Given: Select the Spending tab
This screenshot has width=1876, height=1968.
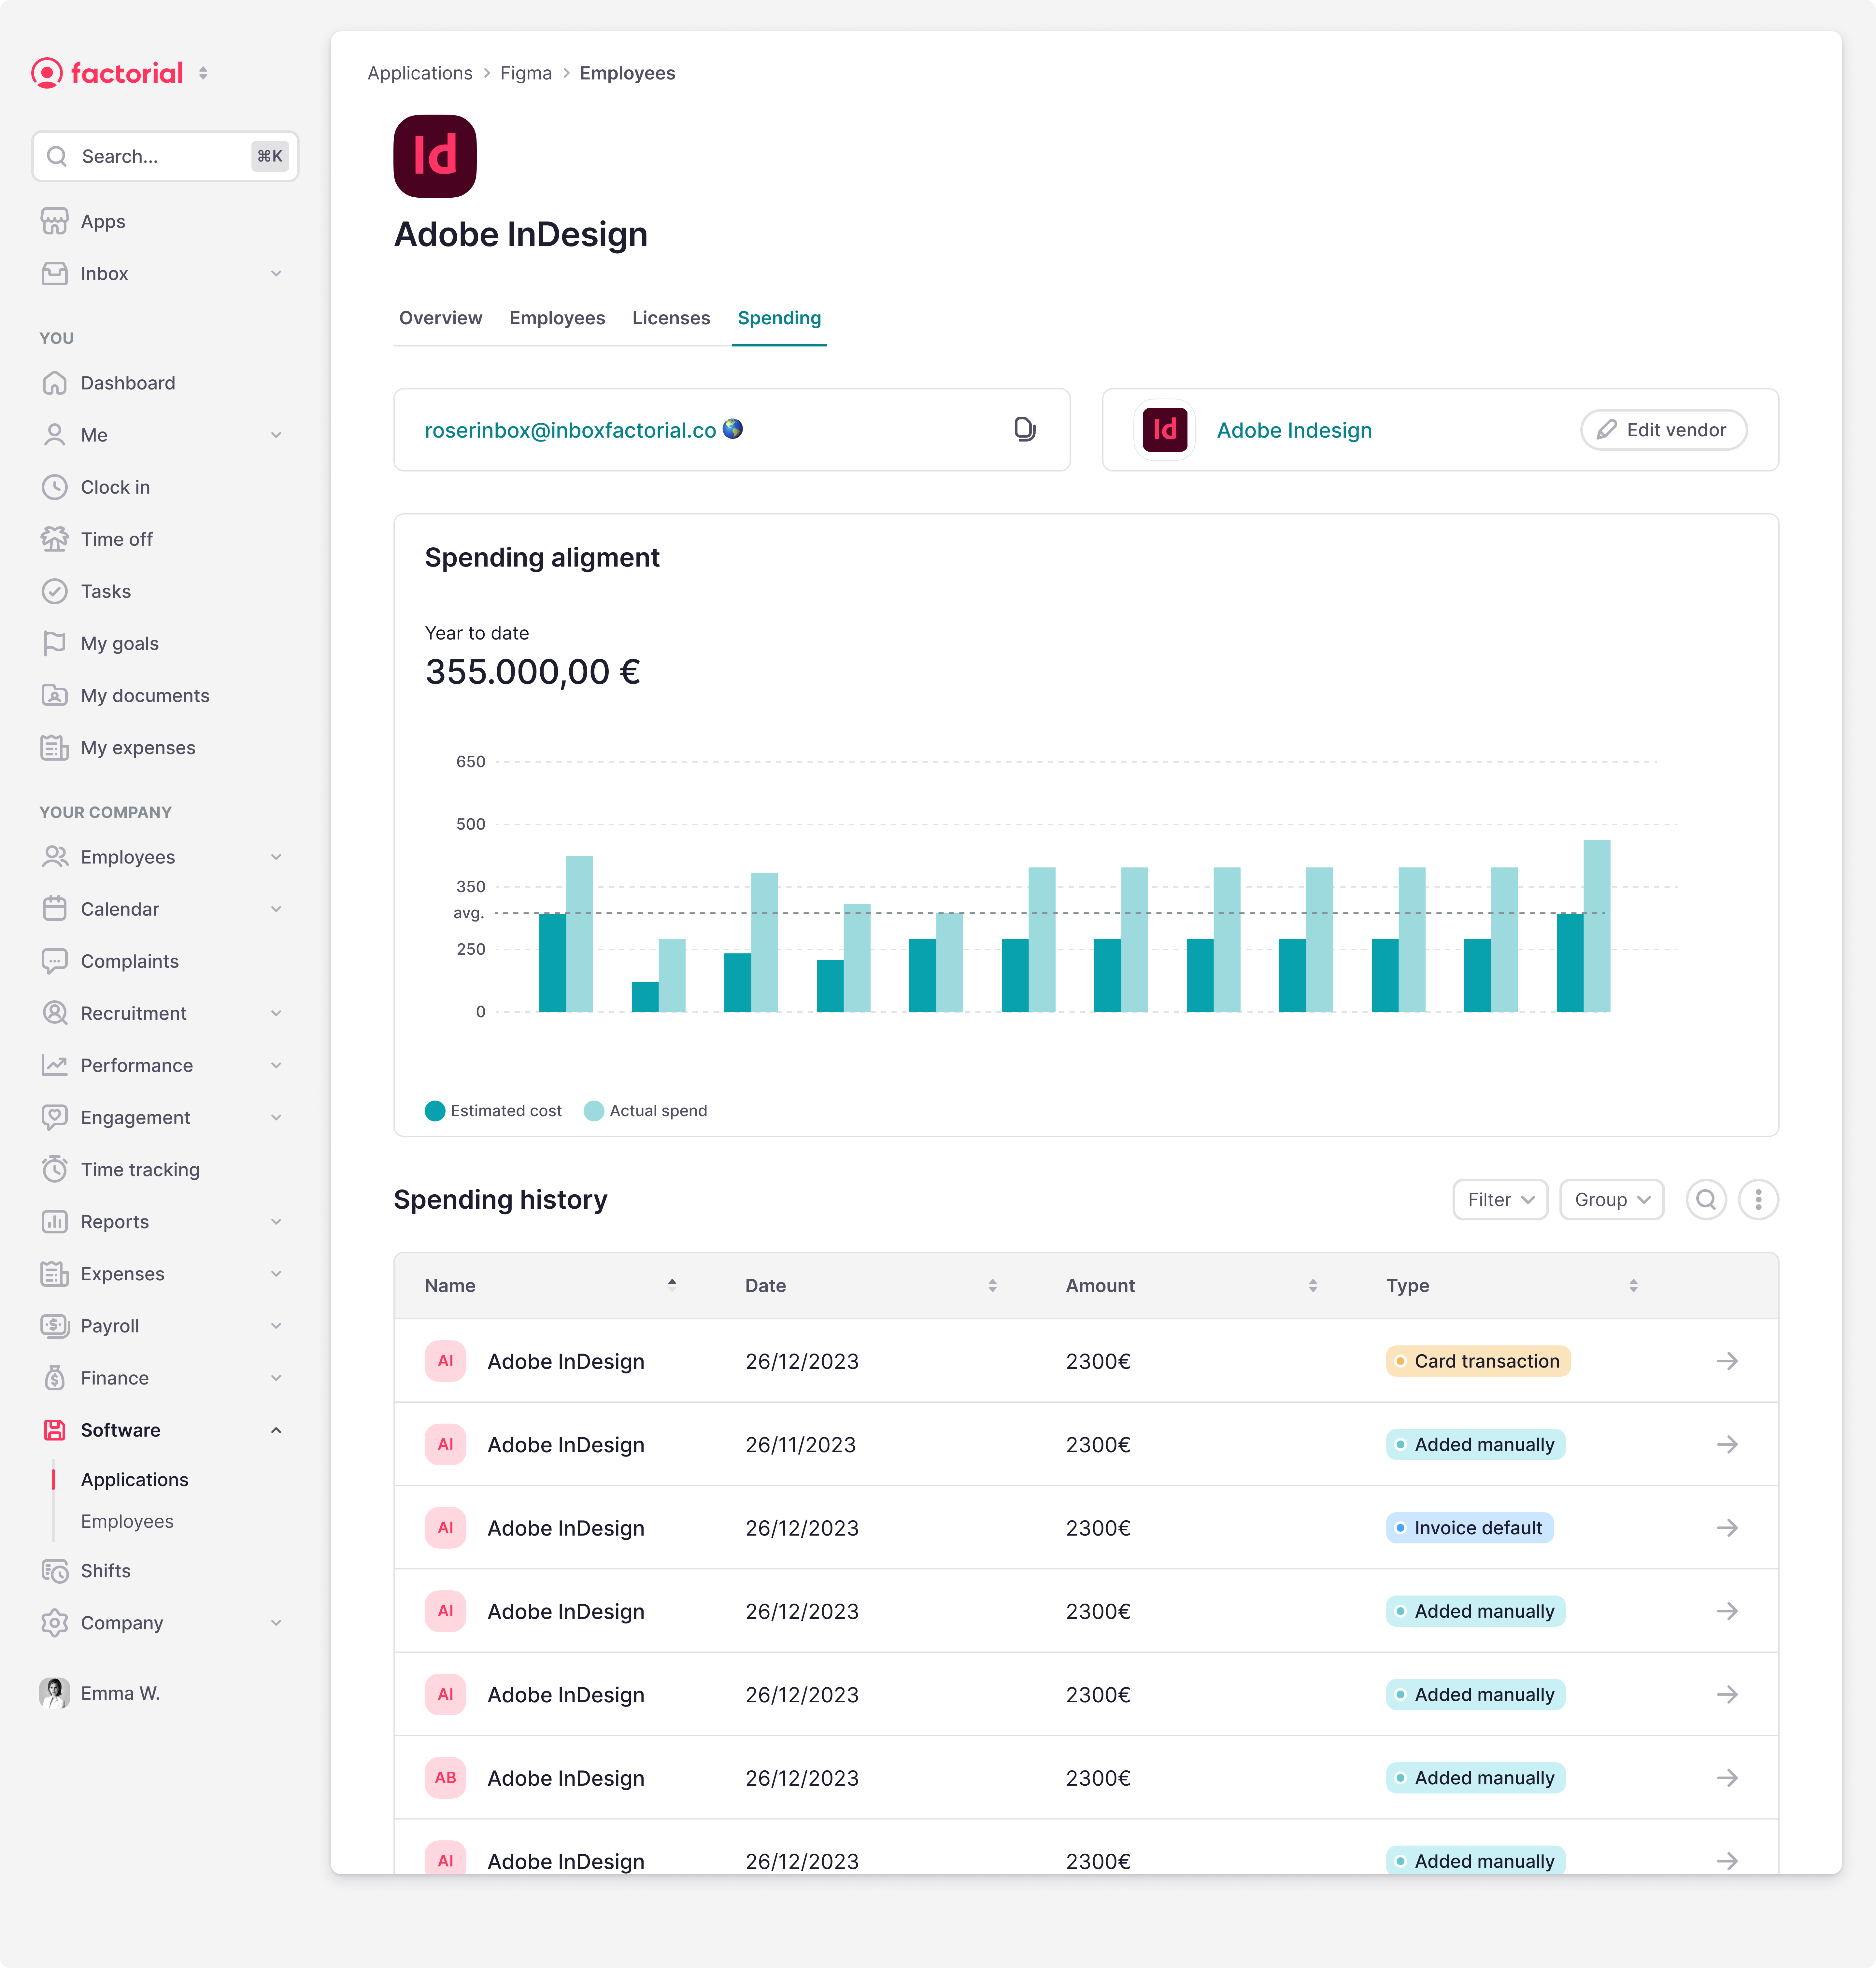Looking at the screenshot, I should pyautogui.click(x=779, y=318).
